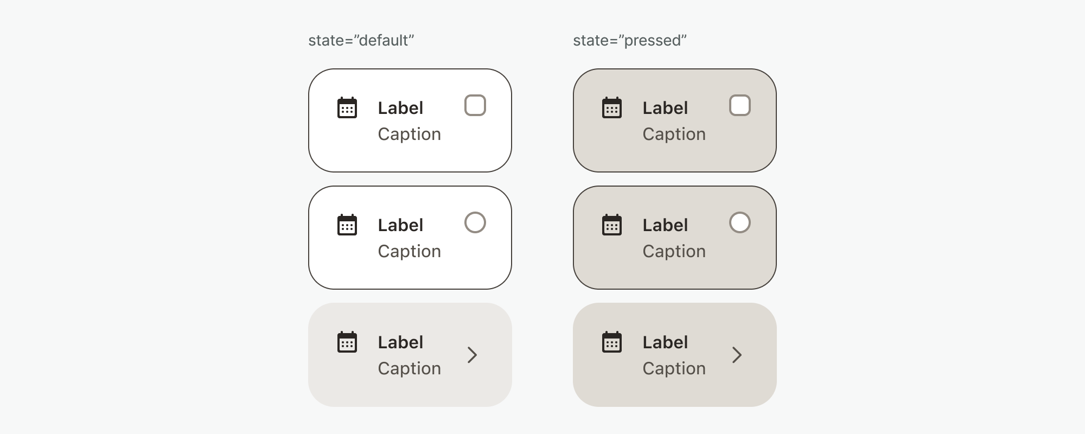Tick the checkbox in the default-state card
This screenshot has height=434, width=1085.
475,105
